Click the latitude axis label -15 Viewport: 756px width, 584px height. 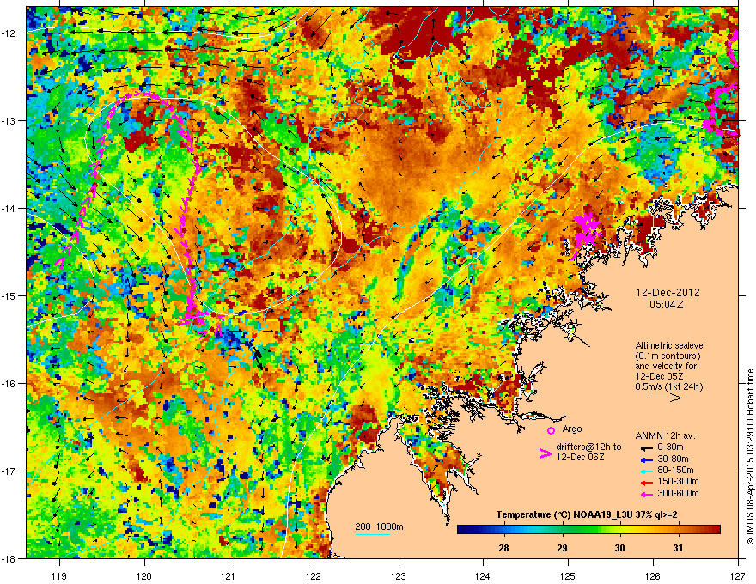9,295
